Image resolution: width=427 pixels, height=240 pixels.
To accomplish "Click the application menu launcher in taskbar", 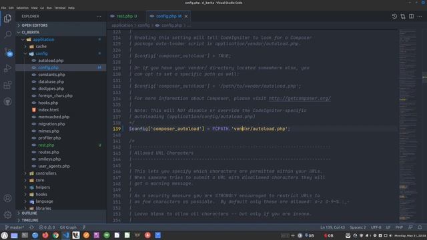I will [x=5, y=235].
